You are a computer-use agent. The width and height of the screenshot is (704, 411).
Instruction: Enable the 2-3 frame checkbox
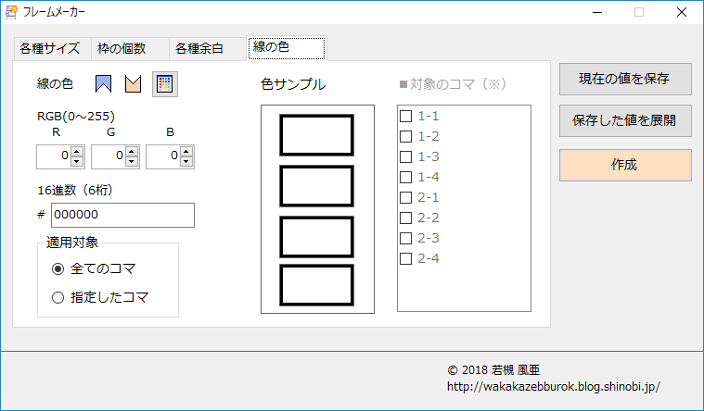click(405, 238)
